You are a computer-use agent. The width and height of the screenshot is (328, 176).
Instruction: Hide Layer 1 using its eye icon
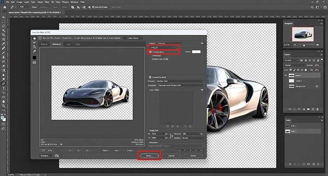(x=286, y=75)
